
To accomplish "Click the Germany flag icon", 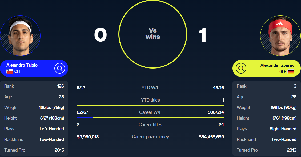I will [291, 71].
